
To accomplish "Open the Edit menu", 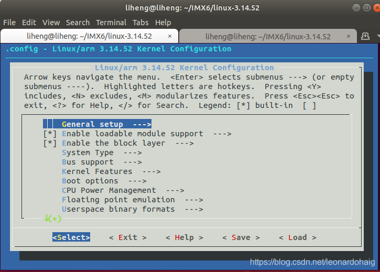I will (x=29, y=23).
